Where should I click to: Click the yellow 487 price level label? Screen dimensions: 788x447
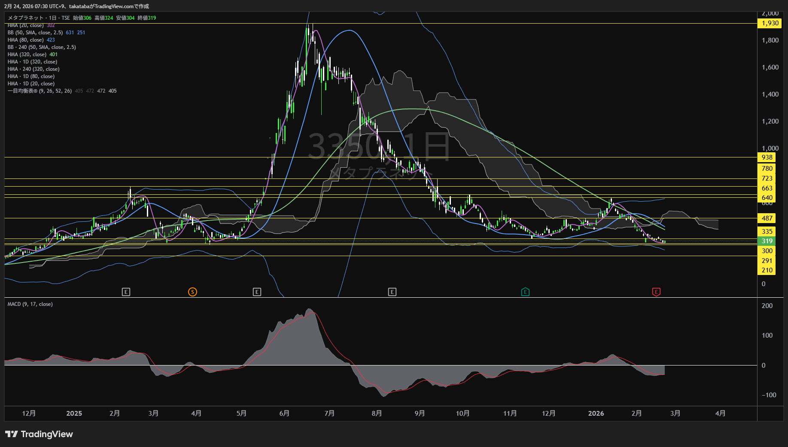(x=767, y=218)
